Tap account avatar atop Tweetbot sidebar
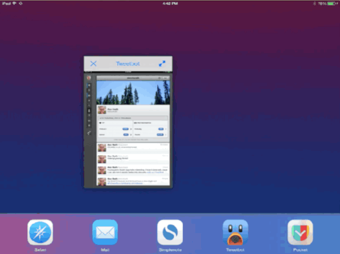The image size is (340, 254). point(88,78)
